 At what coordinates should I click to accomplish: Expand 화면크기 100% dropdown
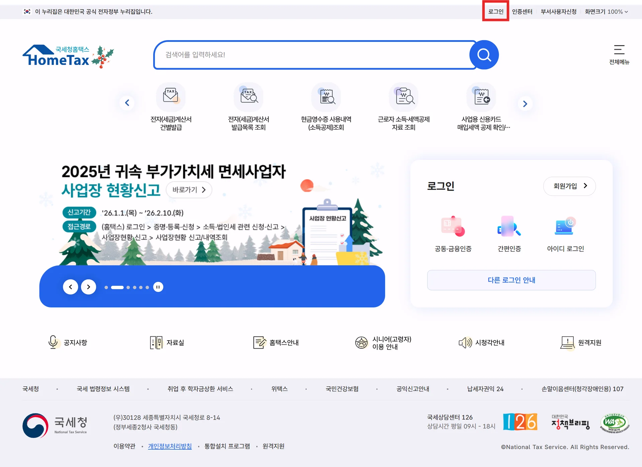(606, 12)
